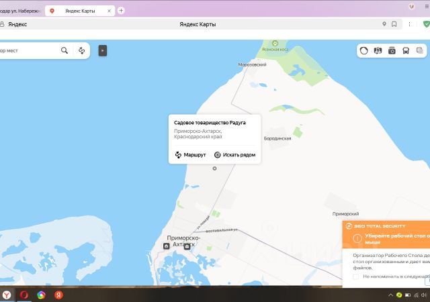Switch to the 'одар ул. Набереж' tab
The width and height of the screenshot is (430, 302).
tap(21, 11)
